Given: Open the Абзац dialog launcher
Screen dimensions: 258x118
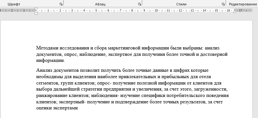Looking at the screenshot, I should click(140, 4).
